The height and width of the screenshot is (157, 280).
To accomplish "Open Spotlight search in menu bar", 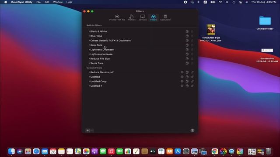I will click(x=227, y=2).
